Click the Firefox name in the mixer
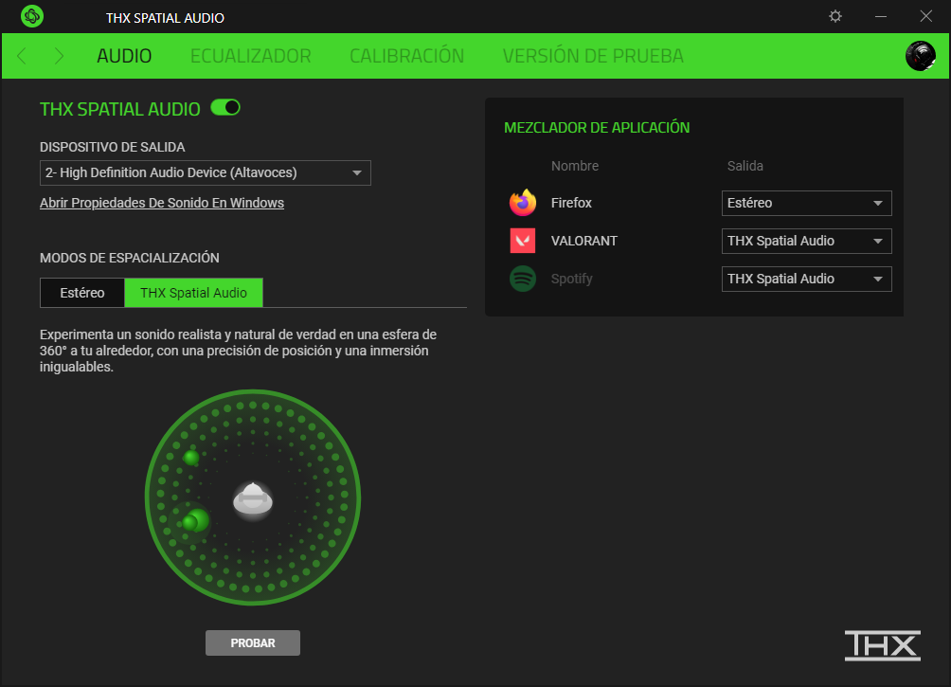 coord(571,203)
